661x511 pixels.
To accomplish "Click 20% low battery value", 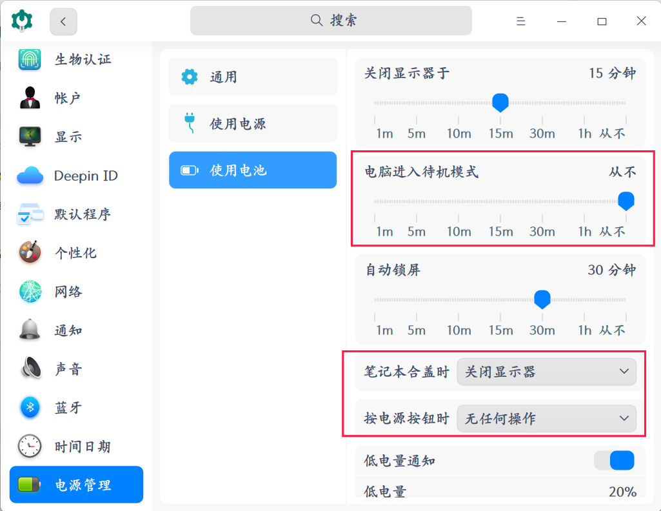I will click(622, 492).
